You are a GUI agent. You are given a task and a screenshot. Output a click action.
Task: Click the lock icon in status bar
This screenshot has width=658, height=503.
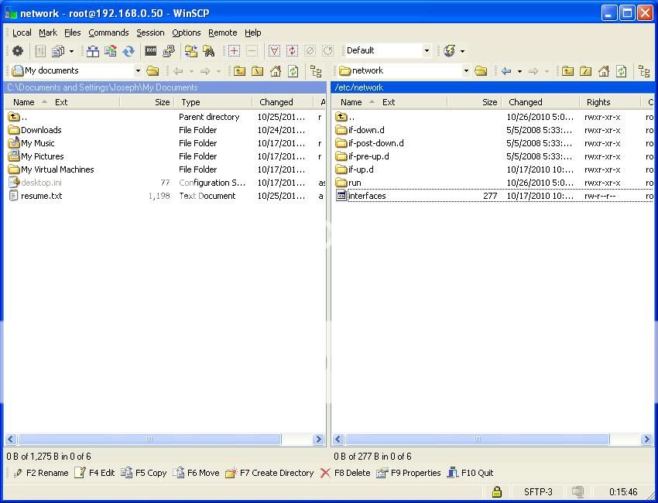pos(496,491)
